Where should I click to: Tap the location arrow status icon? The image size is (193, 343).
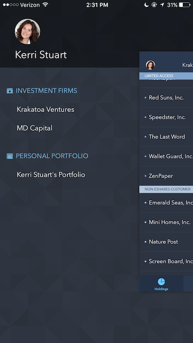(162, 5)
